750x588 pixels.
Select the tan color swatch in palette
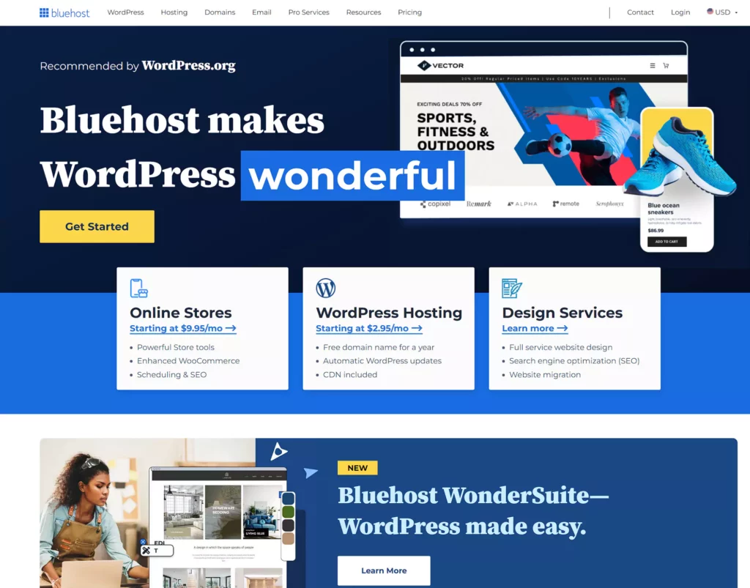[x=288, y=539]
